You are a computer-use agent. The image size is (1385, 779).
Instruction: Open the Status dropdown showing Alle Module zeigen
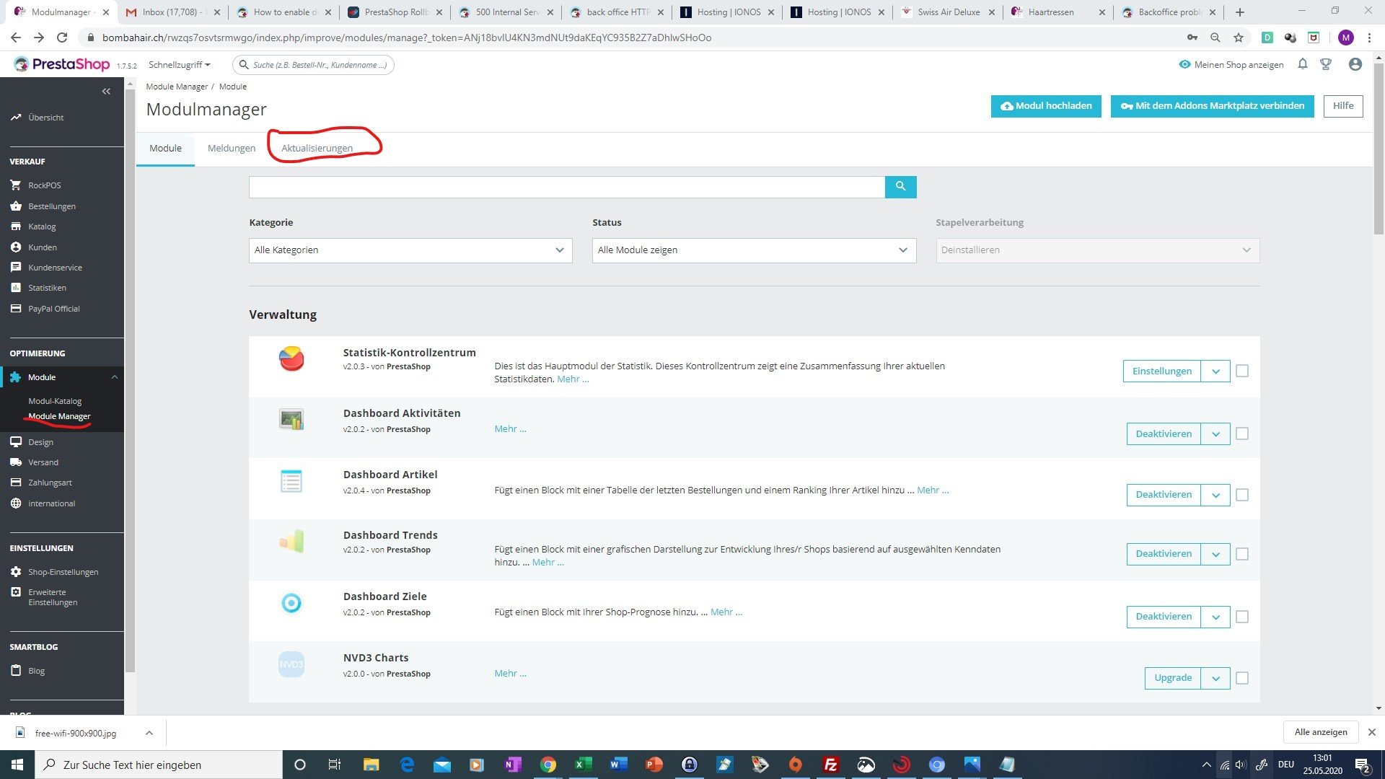coord(754,250)
